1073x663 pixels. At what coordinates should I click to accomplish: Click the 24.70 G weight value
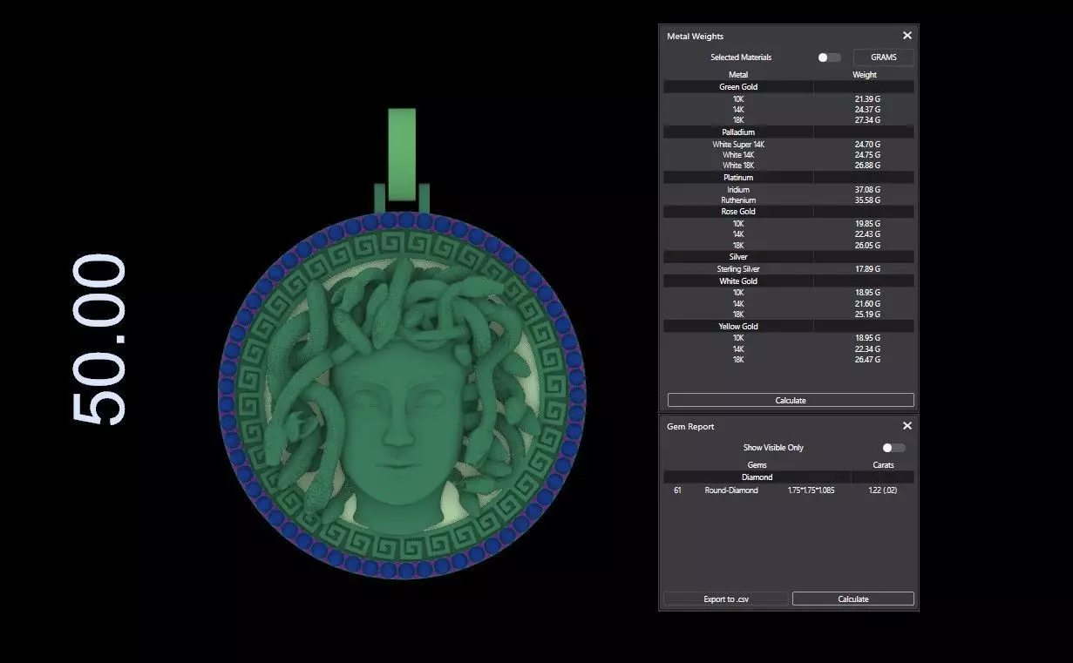pos(867,145)
